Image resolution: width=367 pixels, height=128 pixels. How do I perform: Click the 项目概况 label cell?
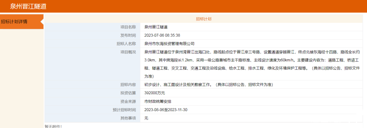pyautogui.click(x=92, y=64)
